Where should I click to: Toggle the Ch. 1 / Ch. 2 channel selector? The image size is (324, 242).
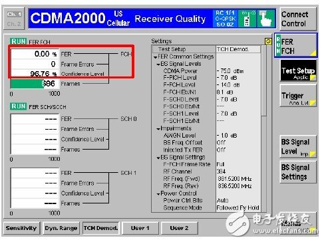(x=14, y=19)
